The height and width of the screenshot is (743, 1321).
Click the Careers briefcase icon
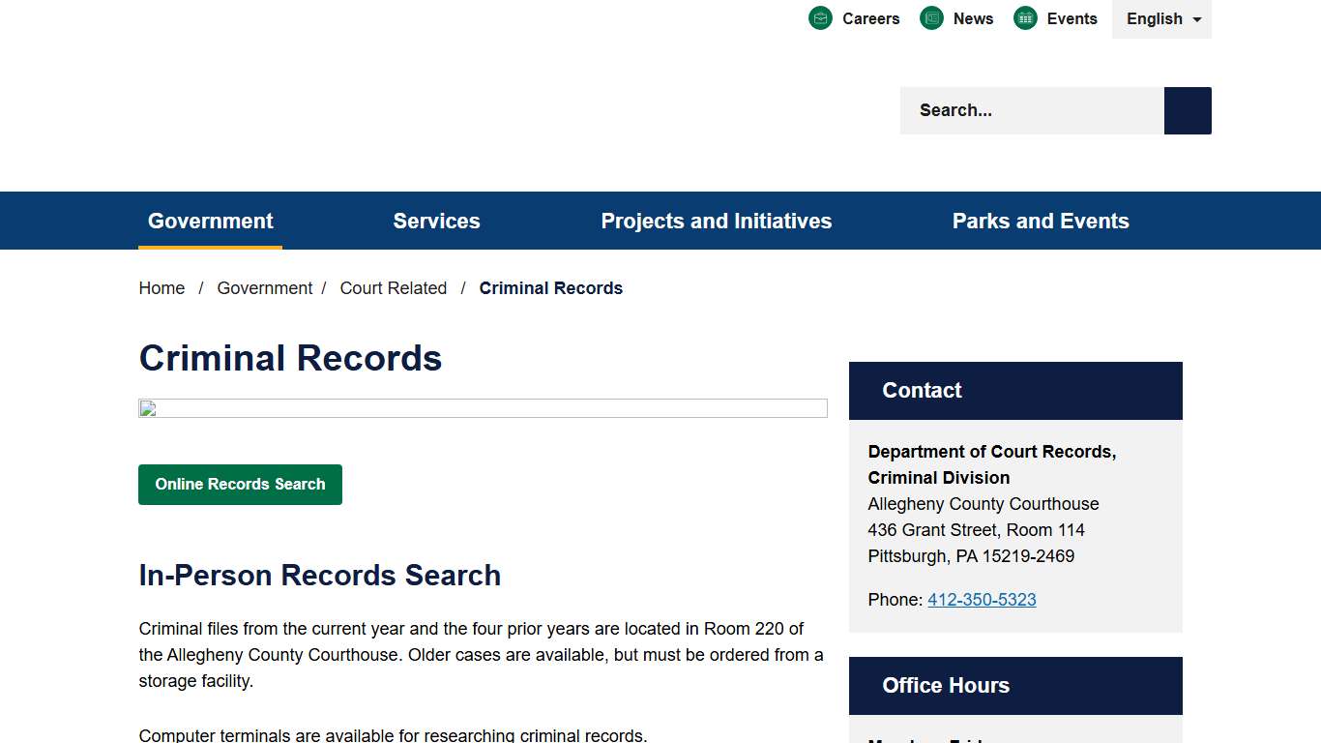tap(820, 17)
